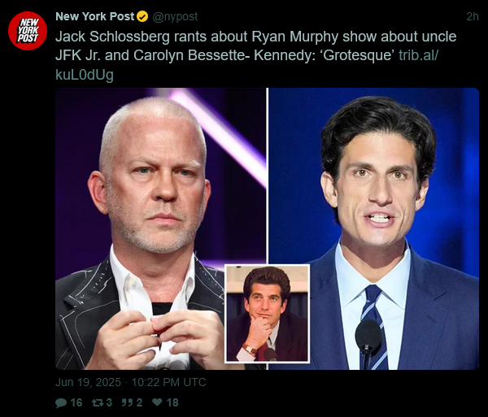
Task: Repost using the retweet arrows icon
Action: [98, 402]
